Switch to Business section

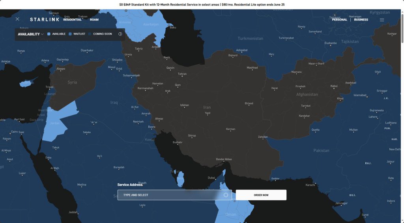[361, 20]
